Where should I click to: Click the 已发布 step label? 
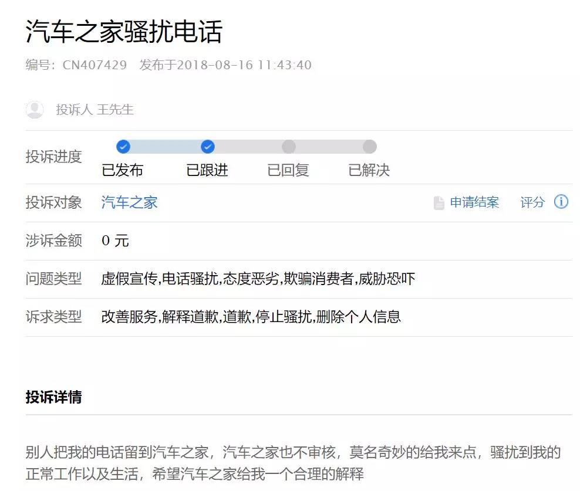[123, 170]
